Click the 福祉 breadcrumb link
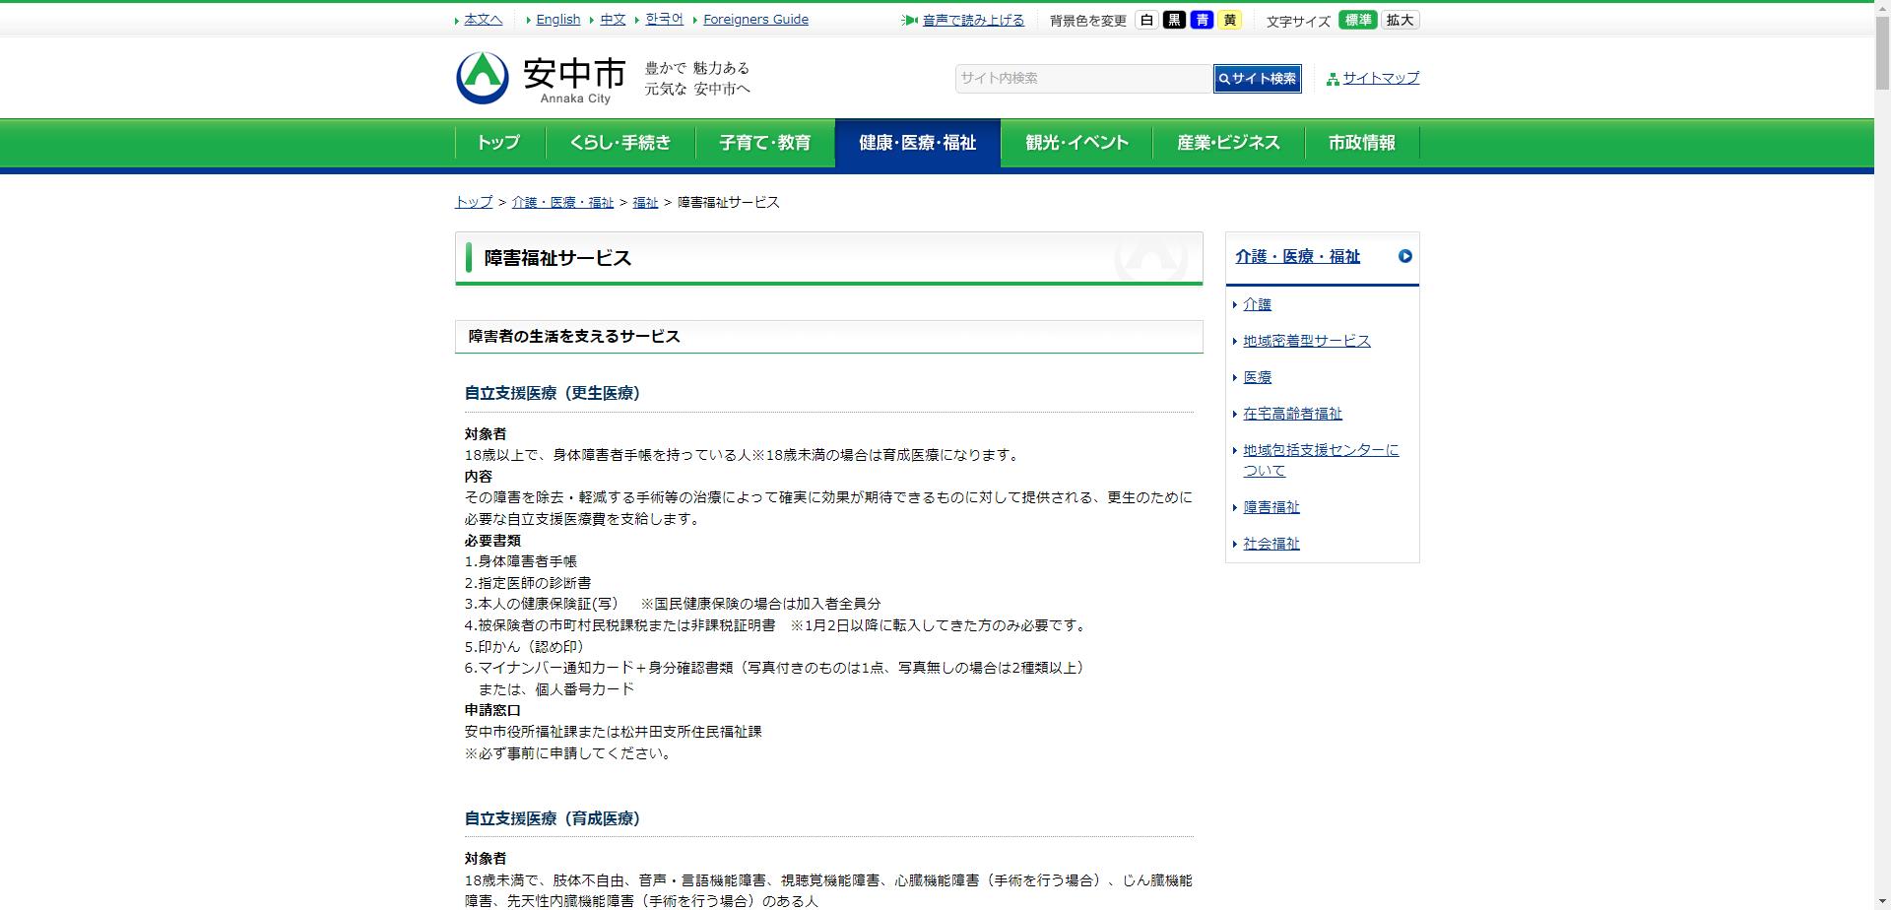Screen dimensions: 1891x910 pos(645,202)
